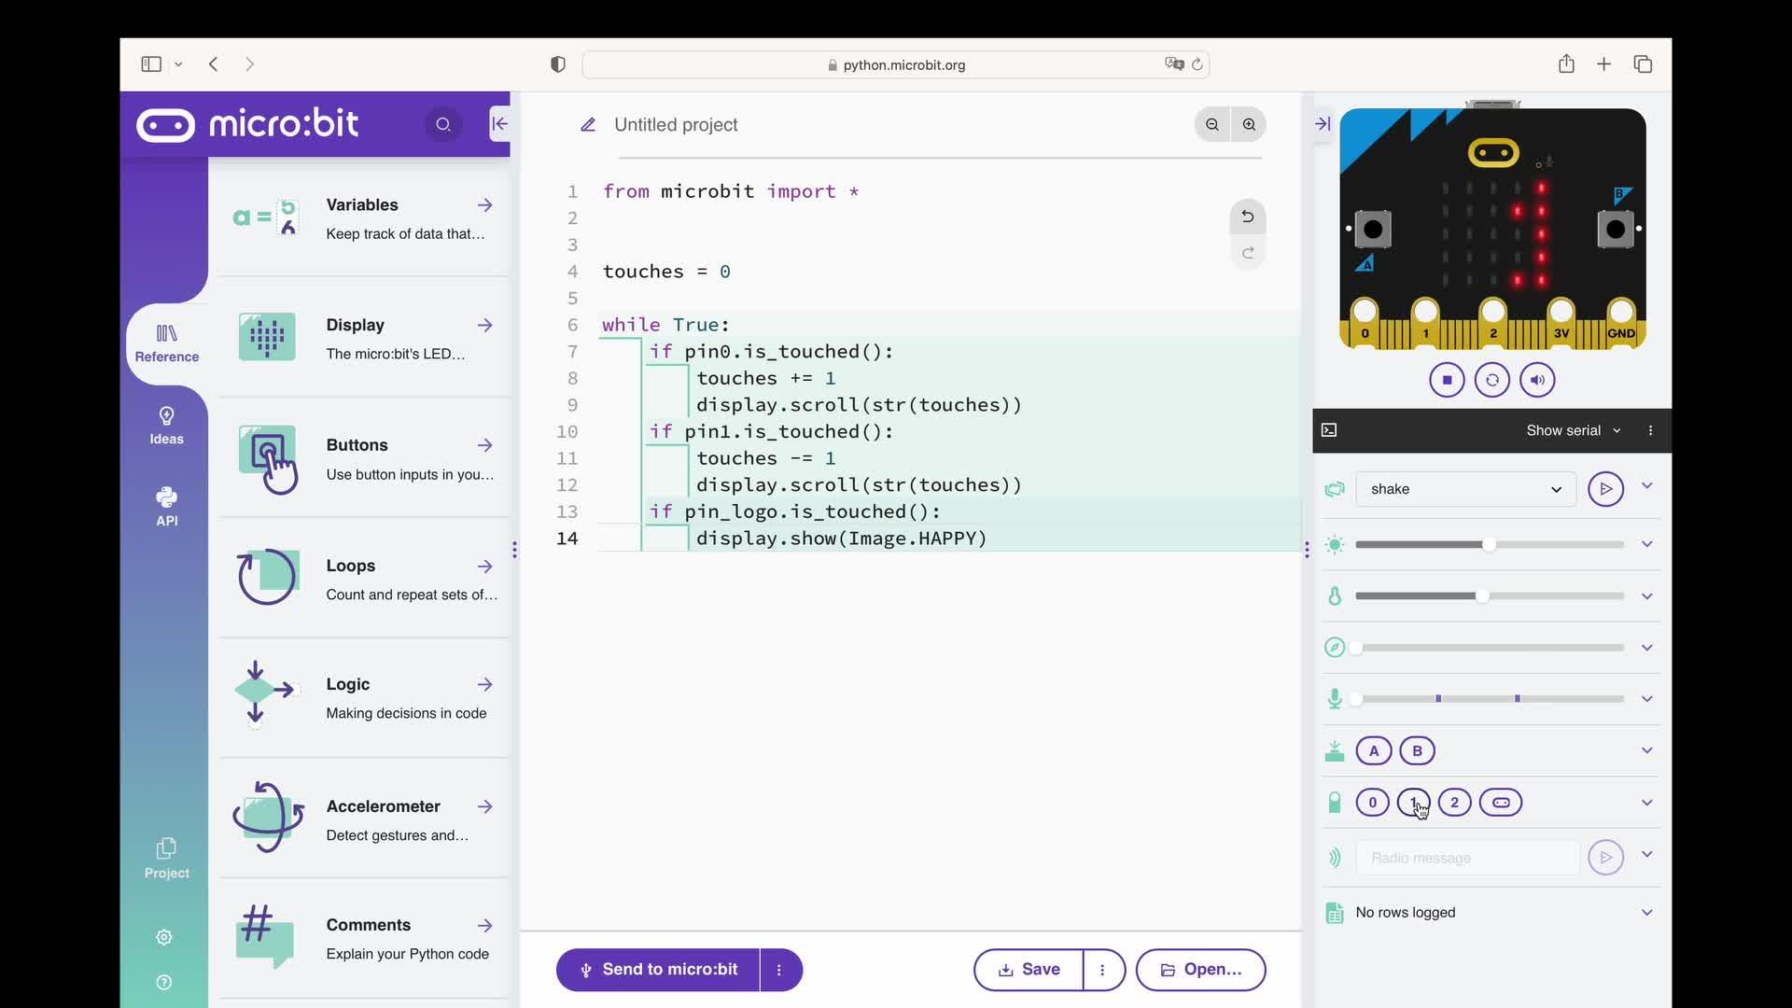
Task: Open the Ideas section in the sidebar
Action: pos(166,426)
